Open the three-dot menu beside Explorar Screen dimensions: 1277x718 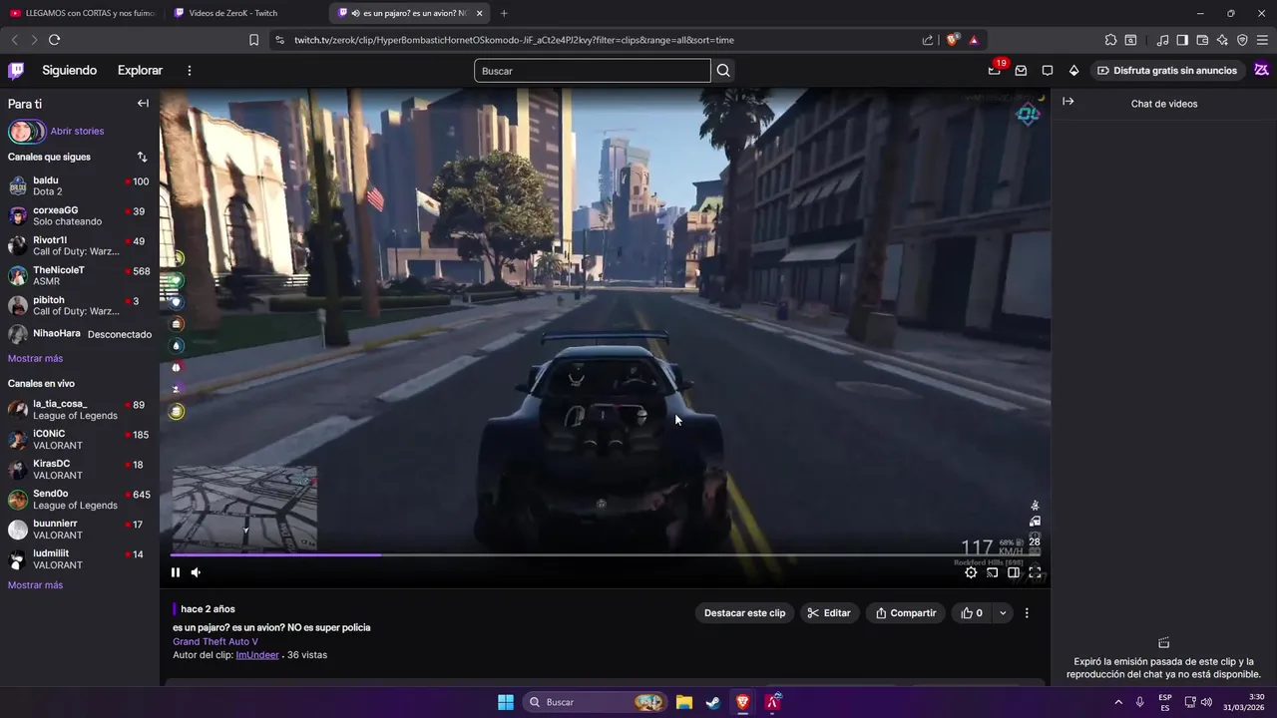pyautogui.click(x=190, y=71)
